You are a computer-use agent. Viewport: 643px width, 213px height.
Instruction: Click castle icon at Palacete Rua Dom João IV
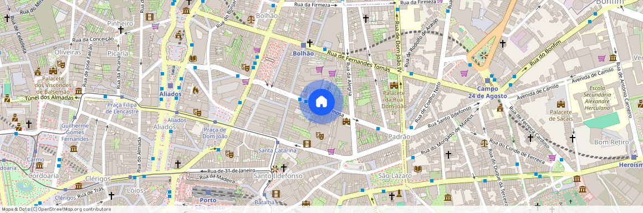(x=394, y=85)
